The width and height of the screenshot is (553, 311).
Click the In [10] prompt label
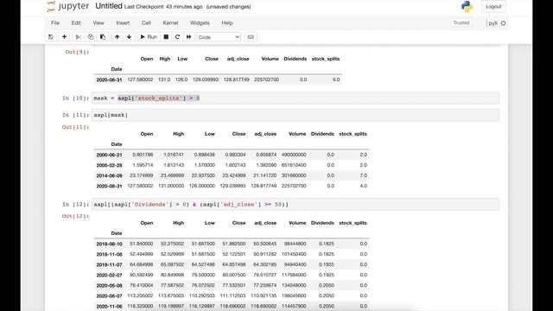75,98
